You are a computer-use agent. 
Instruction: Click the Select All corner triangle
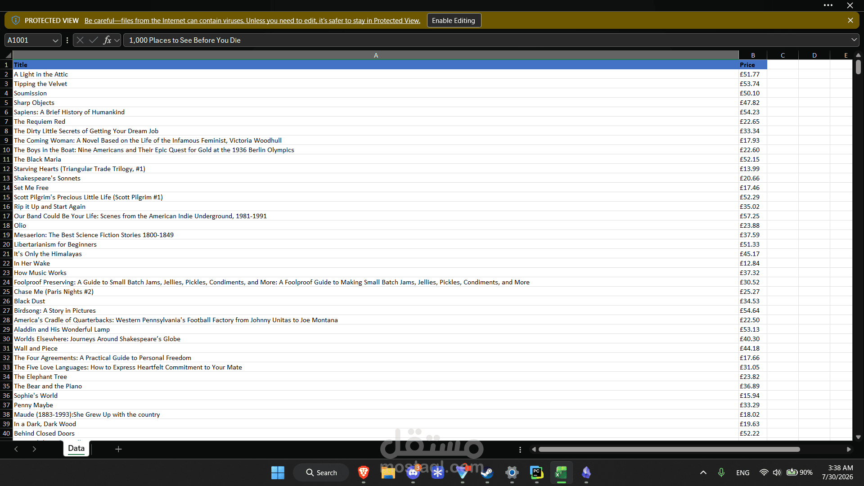coord(8,55)
